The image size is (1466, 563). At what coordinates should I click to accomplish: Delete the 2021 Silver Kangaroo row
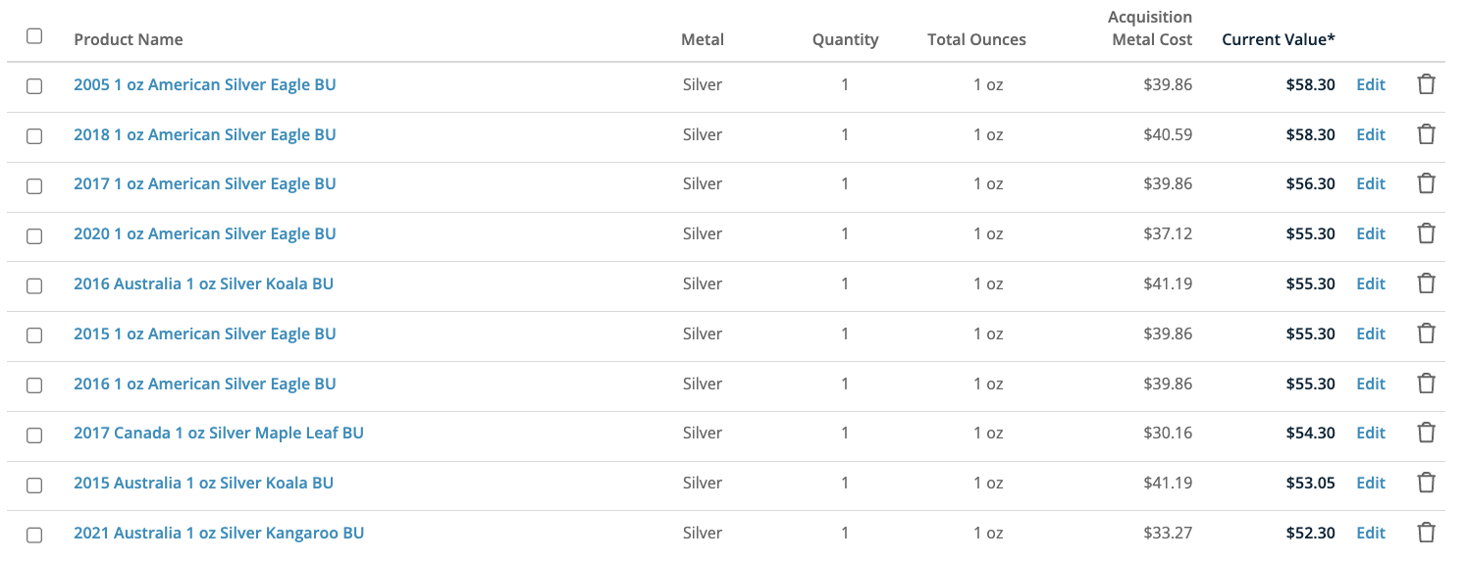pyautogui.click(x=1426, y=533)
